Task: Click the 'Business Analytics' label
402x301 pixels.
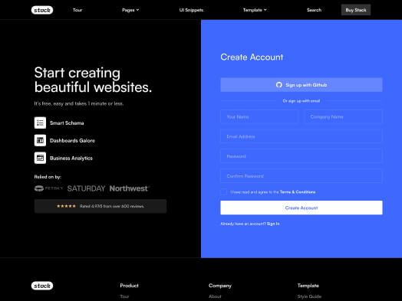Action: 71,159
